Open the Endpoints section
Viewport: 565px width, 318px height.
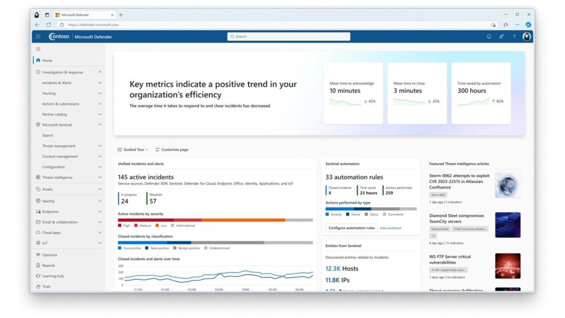tap(53, 211)
